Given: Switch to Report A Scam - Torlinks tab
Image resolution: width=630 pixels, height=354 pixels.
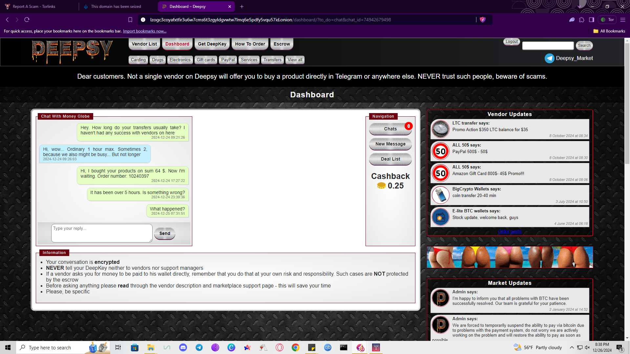Looking at the screenshot, I should [39, 7].
